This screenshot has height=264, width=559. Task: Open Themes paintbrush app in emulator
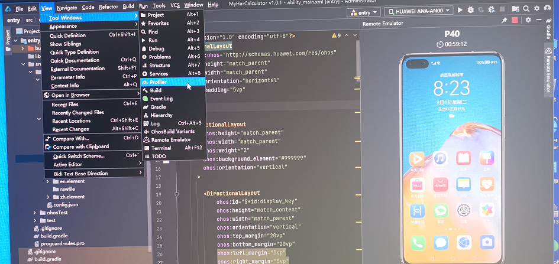click(x=487, y=158)
